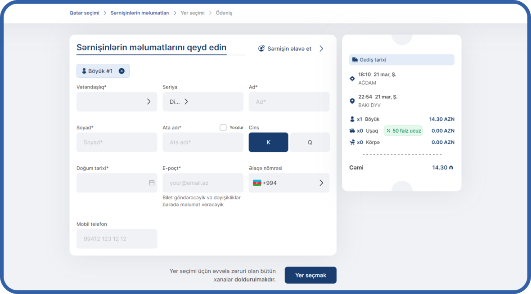The height and width of the screenshot is (294, 531).
Task: Click the departure station icon for AĞDAM
Action: click(352, 79)
